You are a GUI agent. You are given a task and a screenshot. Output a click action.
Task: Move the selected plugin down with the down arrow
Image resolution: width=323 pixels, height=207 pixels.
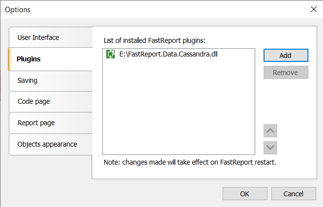point(270,148)
